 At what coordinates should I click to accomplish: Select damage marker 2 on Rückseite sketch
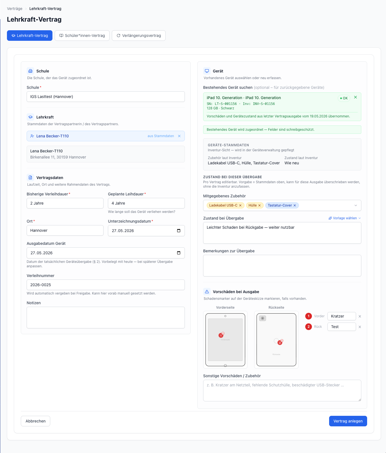click(x=280, y=343)
